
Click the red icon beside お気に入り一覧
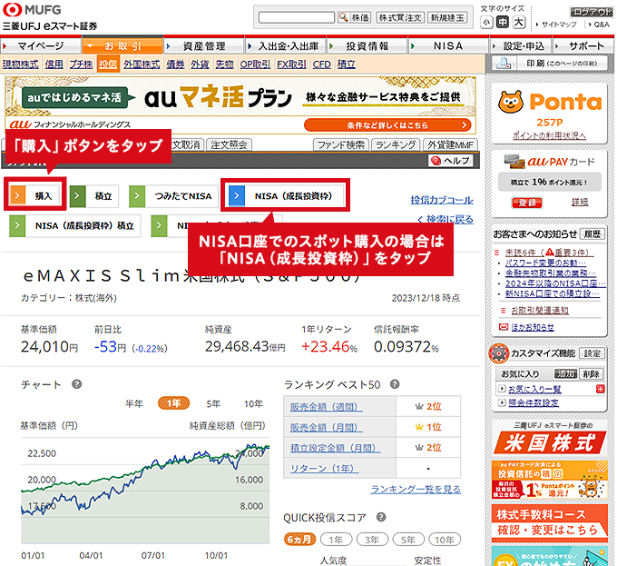click(x=600, y=389)
